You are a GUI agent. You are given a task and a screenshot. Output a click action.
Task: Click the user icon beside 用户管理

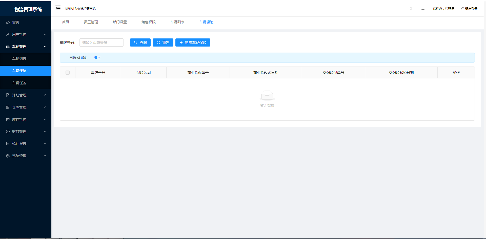point(8,34)
